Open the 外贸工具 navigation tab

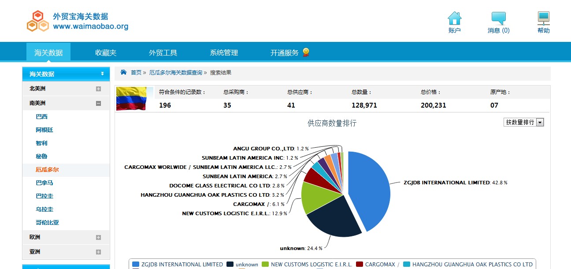pyautogui.click(x=163, y=52)
